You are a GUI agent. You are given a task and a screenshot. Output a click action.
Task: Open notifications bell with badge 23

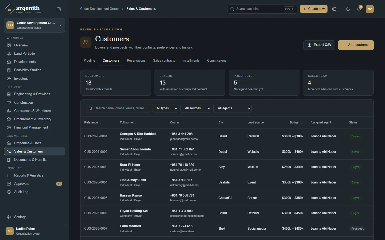click(359, 9)
